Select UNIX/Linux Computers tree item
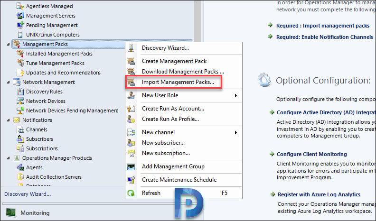This screenshot has width=376, height=221. [x=53, y=35]
